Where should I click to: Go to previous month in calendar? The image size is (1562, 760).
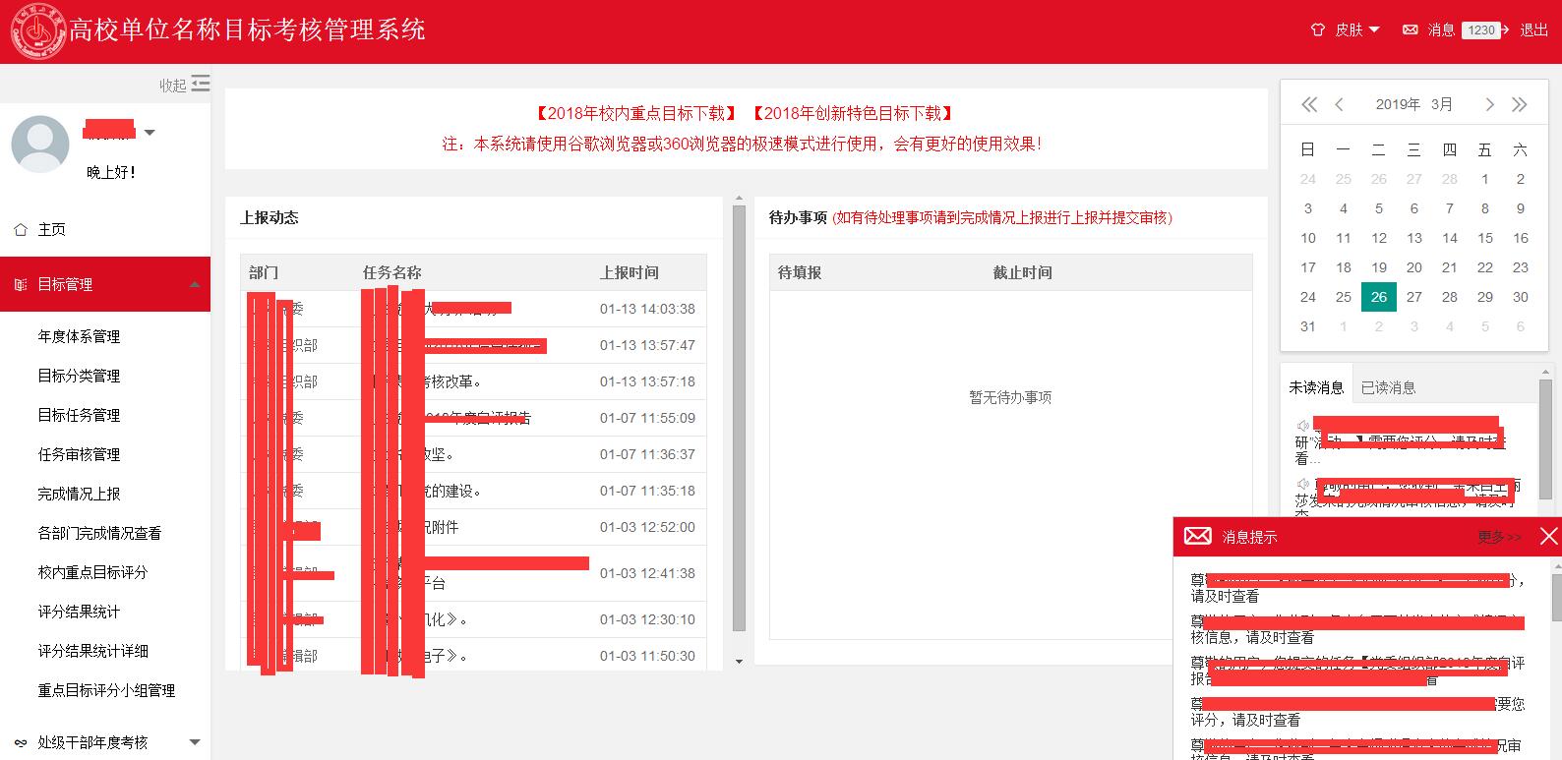click(1339, 104)
